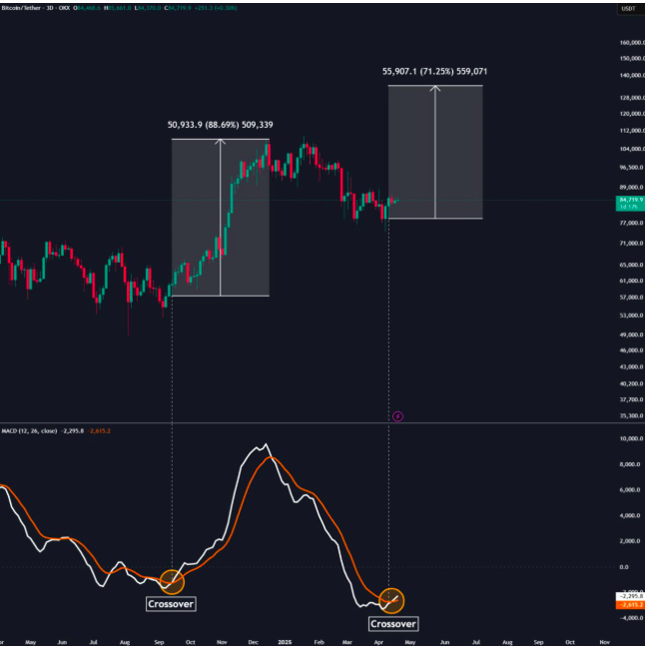The height and width of the screenshot is (646, 645).
Task: Click the 10,000.0 MACD axis label
Action: [x=632, y=438]
